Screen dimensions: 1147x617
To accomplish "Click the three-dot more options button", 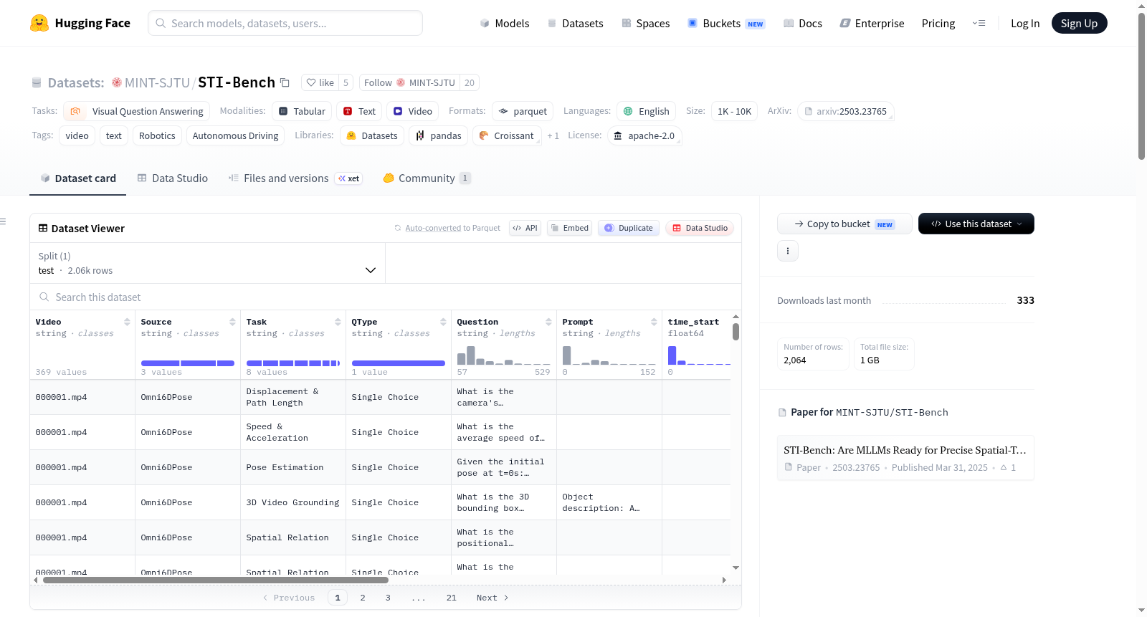I will [x=788, y=251].
